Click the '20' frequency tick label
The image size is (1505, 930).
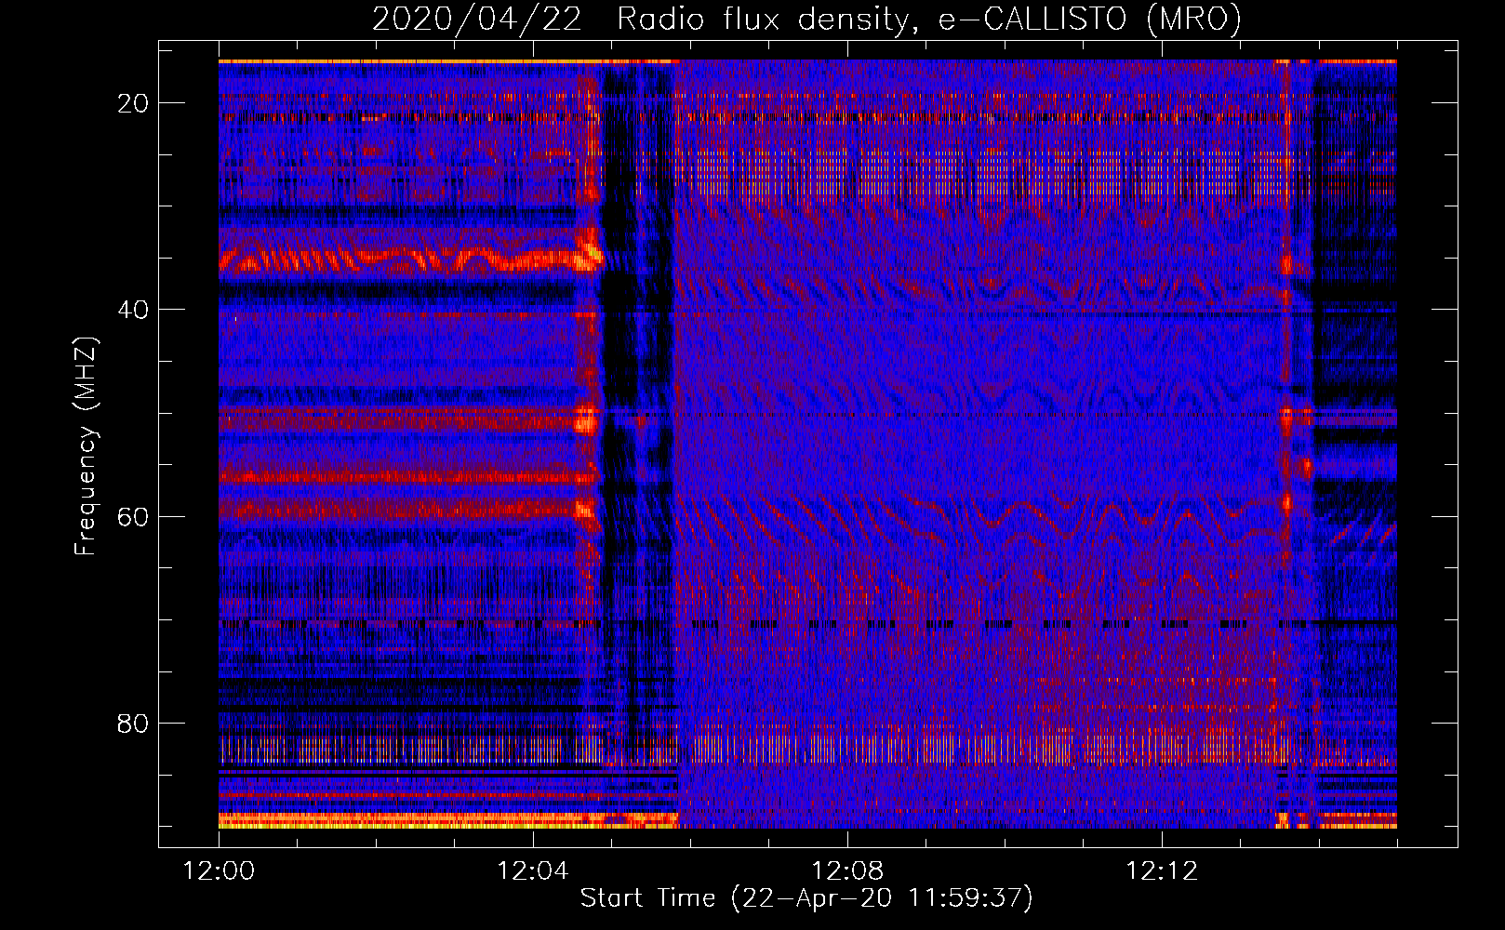pyautogui.click(x=134, y=103)
